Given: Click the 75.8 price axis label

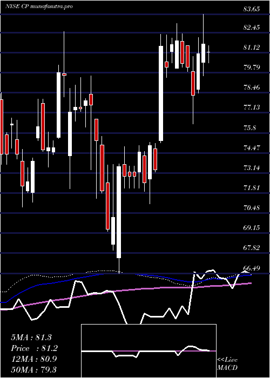Looking at the screenshot, I should (x=250, y=127).
